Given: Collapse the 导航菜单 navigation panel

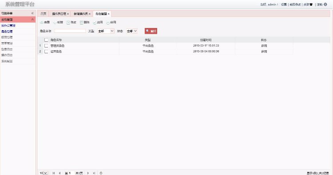Looking at the screenshot, I should [32, 13].
